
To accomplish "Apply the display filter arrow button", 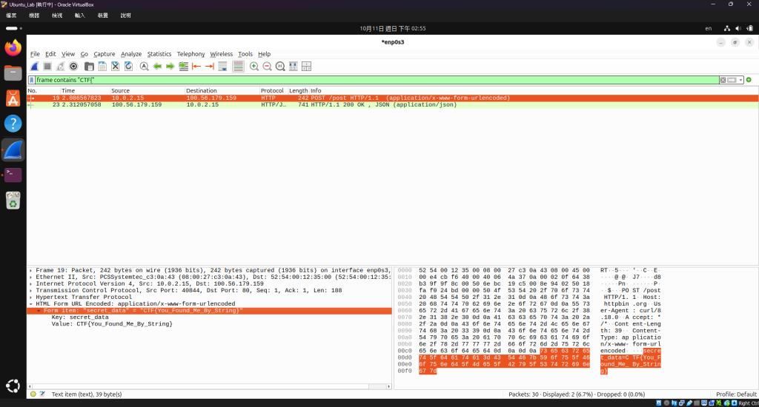I will 732,80.
